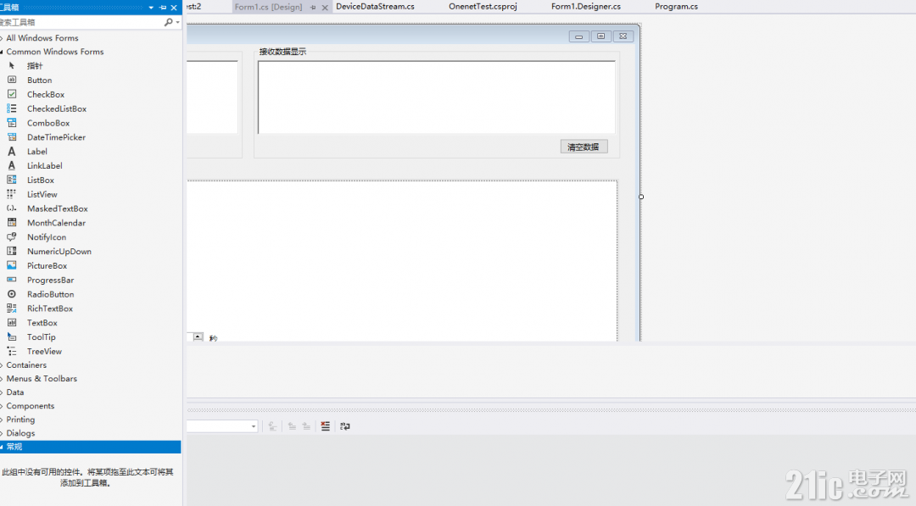Switch to the Form1.cs [Design] tab

point(268,7)
